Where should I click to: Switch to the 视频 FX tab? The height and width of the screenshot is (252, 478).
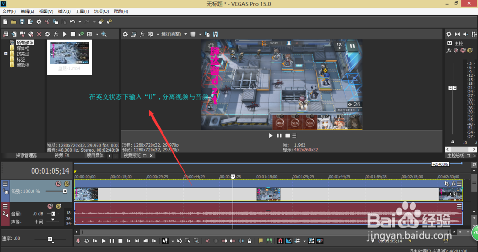pos(62,155)
